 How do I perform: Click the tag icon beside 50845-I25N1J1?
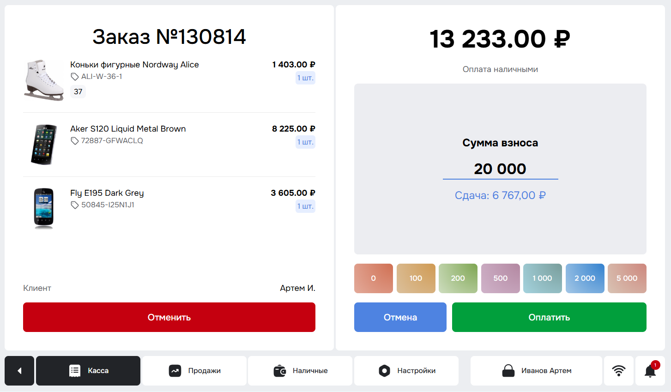[x=74, y=205]
